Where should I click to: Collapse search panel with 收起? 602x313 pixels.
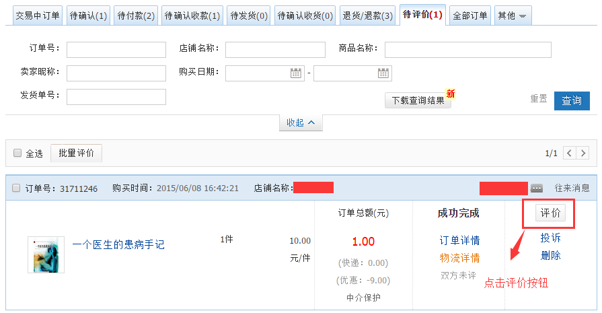[x=301, y=123]
